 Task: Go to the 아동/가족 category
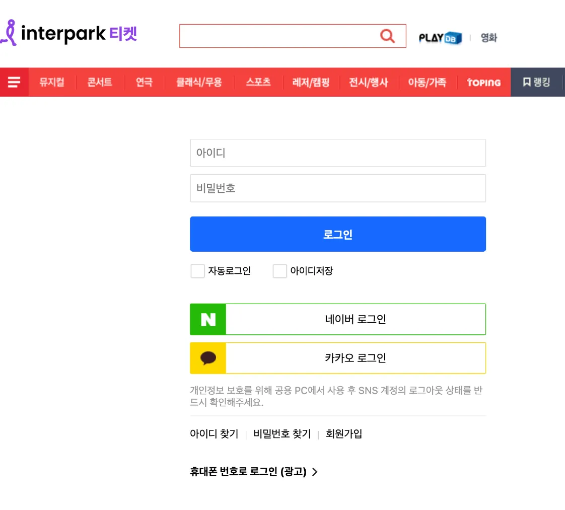click(427, 82)
